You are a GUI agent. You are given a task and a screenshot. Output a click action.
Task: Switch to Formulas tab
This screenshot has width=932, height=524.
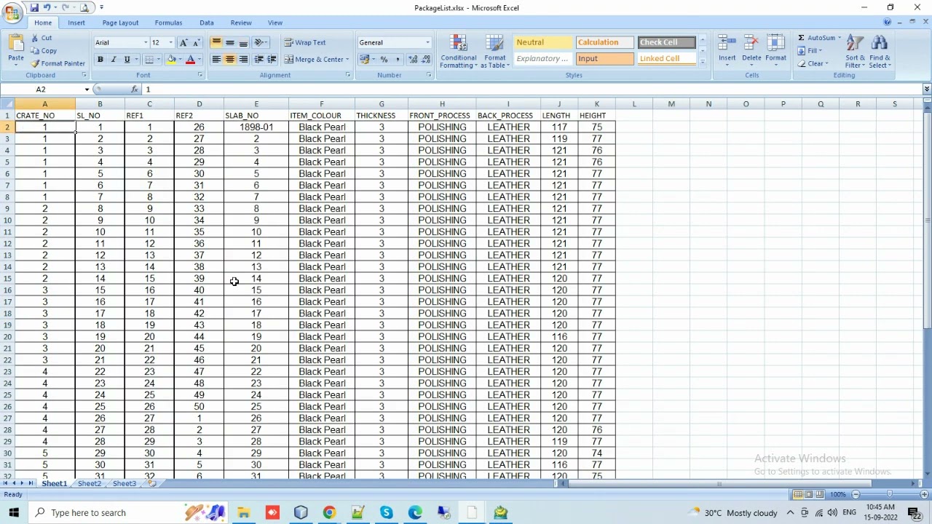tap(168, 23)
